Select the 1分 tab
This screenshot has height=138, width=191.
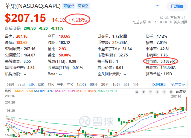click(x=136, y=84)
